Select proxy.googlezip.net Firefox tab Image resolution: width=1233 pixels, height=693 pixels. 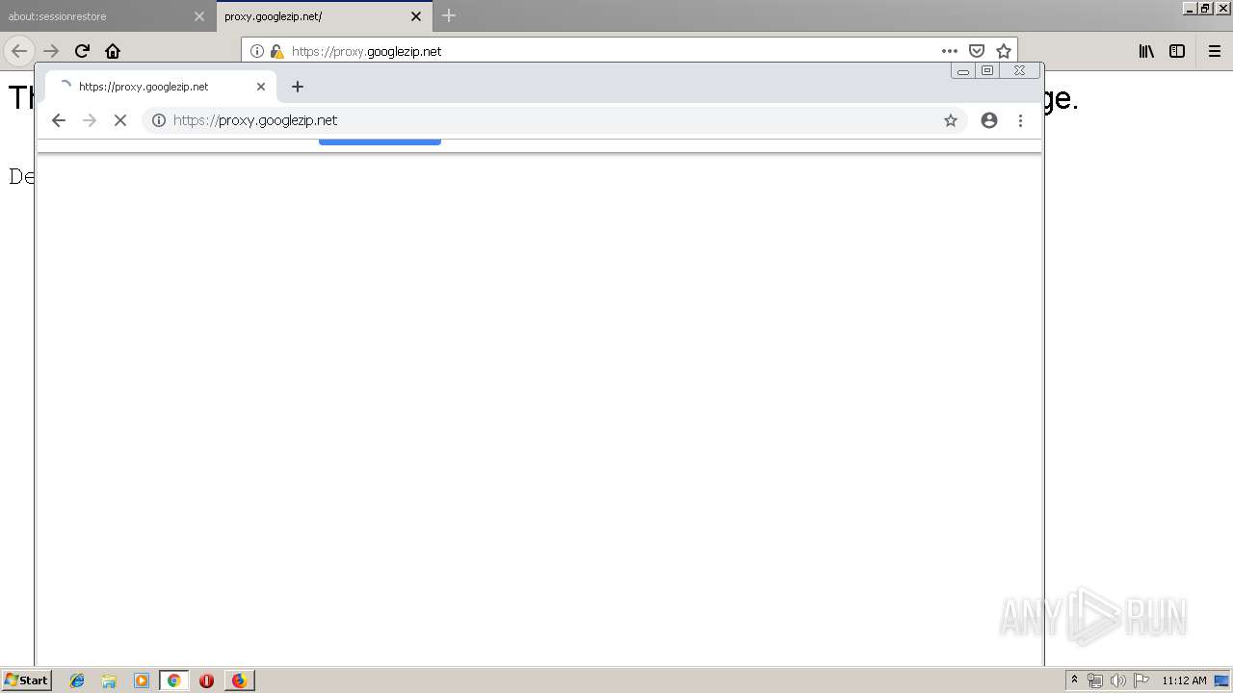[x=324, y=16]
